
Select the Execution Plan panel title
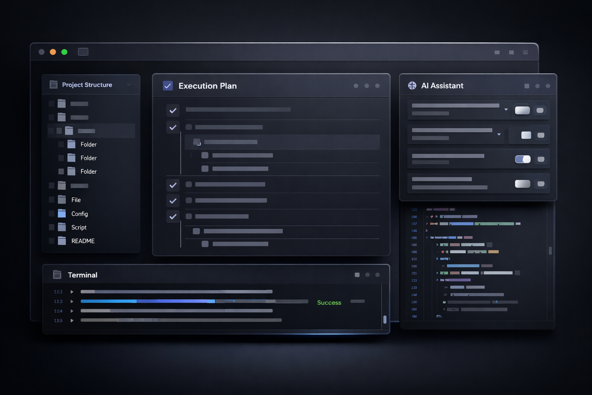tap(208, 86)
